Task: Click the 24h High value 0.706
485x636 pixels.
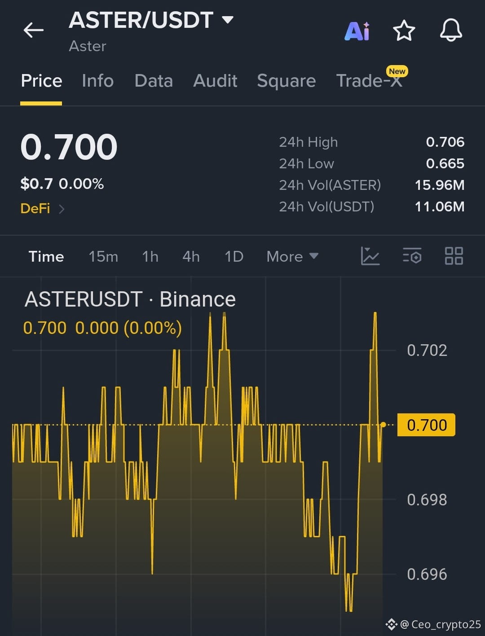Action: pos(445,142)
